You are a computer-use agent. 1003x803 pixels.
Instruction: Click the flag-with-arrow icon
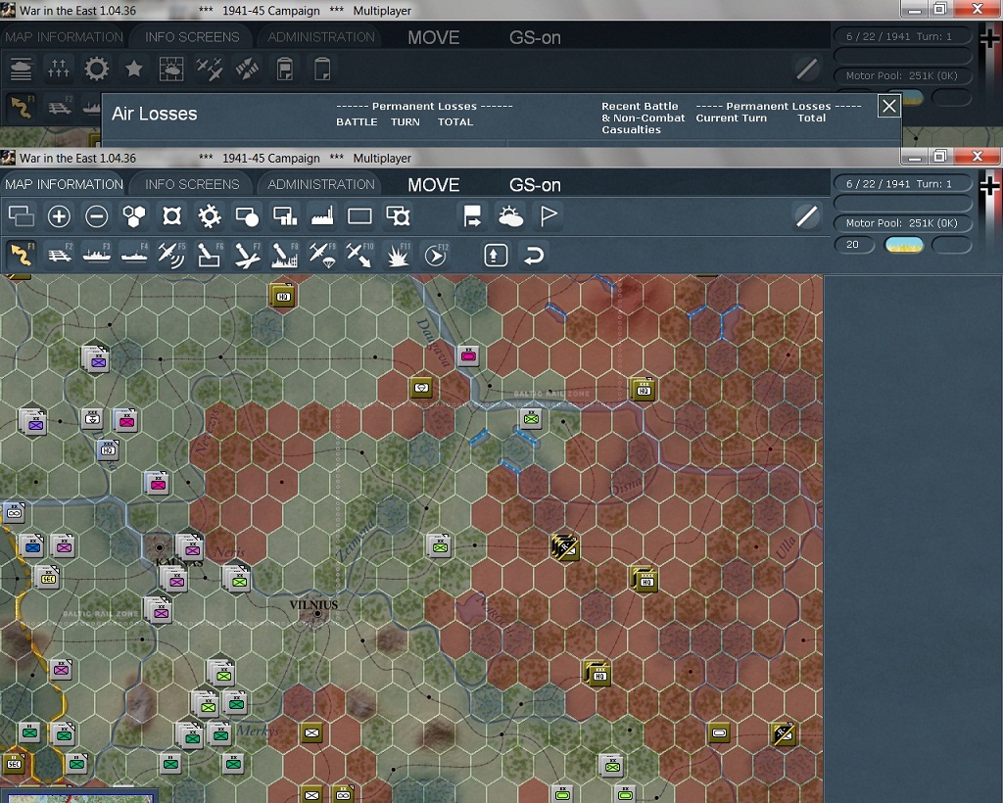473,216
